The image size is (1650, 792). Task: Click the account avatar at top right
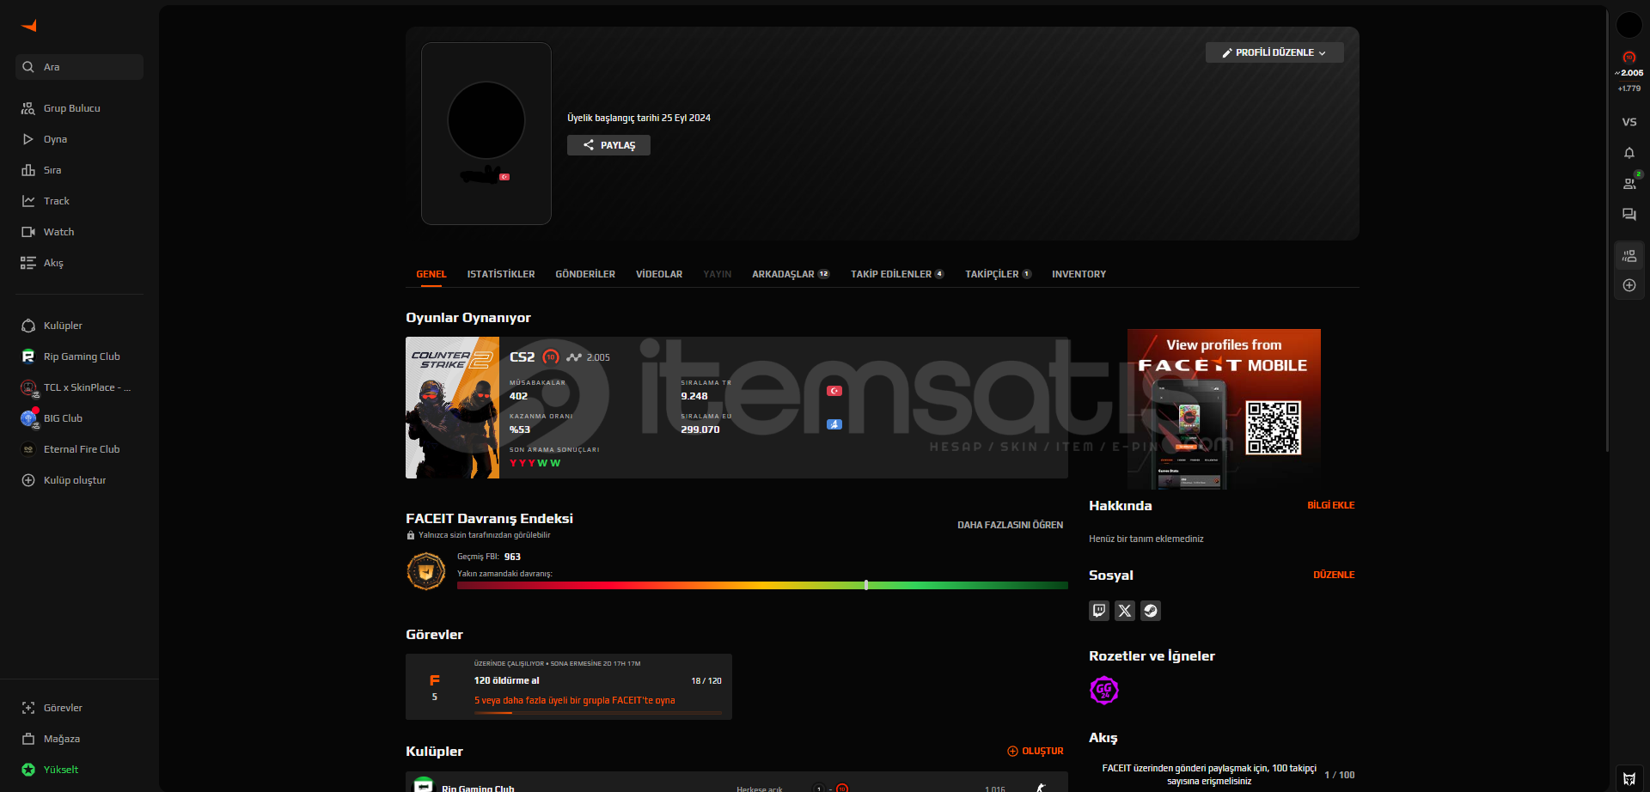point(1629,25)
